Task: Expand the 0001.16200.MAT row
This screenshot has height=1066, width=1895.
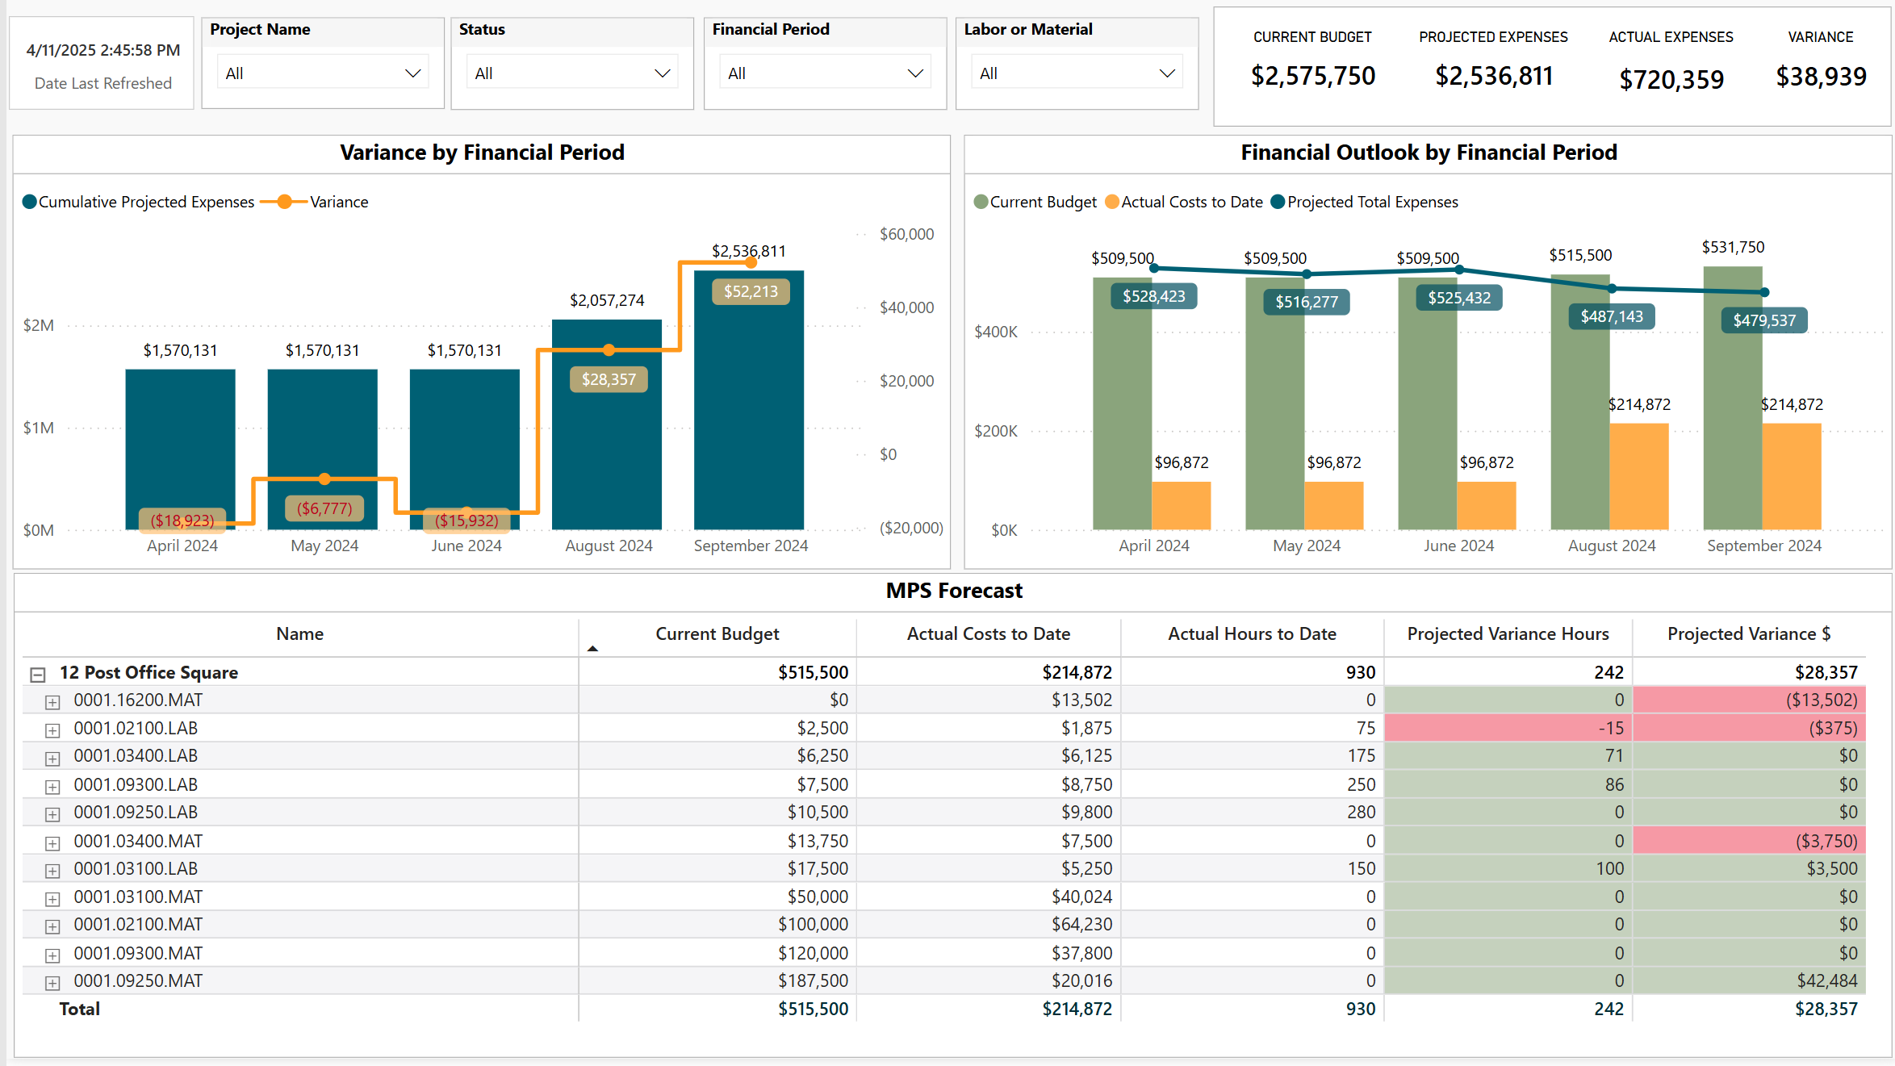Action: coord(52,702)
